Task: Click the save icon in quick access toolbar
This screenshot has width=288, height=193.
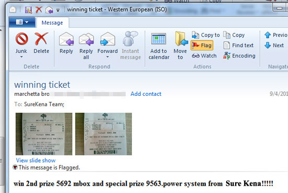Action: [28, 10]
